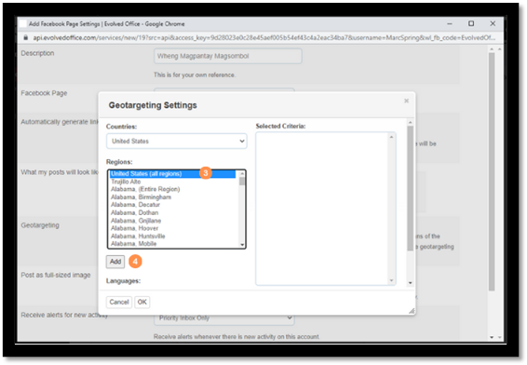Select "Alabama, (Entire Region)" list entry
This screenshot has width=527, height=365.
[x=145, y=189]
